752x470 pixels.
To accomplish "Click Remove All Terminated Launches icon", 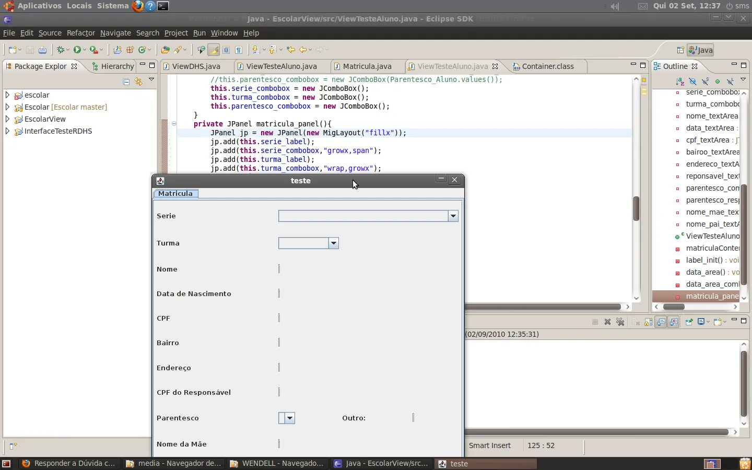I will pos(620,322).
